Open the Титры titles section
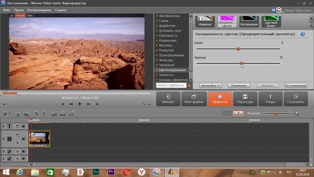314x177 pixels. [270, 99]
